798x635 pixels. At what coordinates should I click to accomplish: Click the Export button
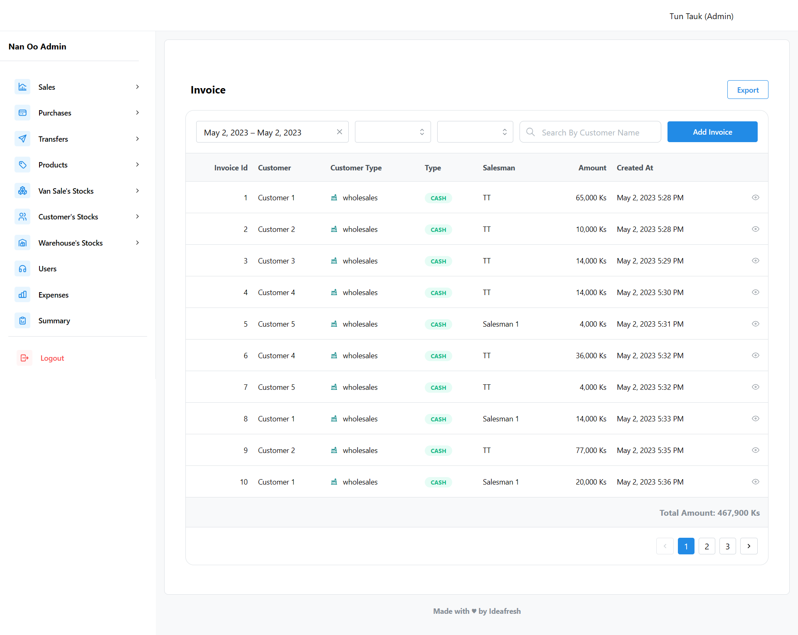click(747, 90)
